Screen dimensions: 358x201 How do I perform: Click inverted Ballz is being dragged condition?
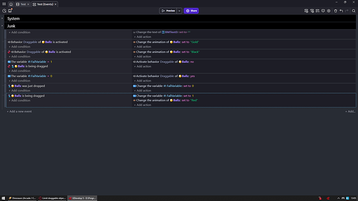pyautogui.click(x=27, y=66)
